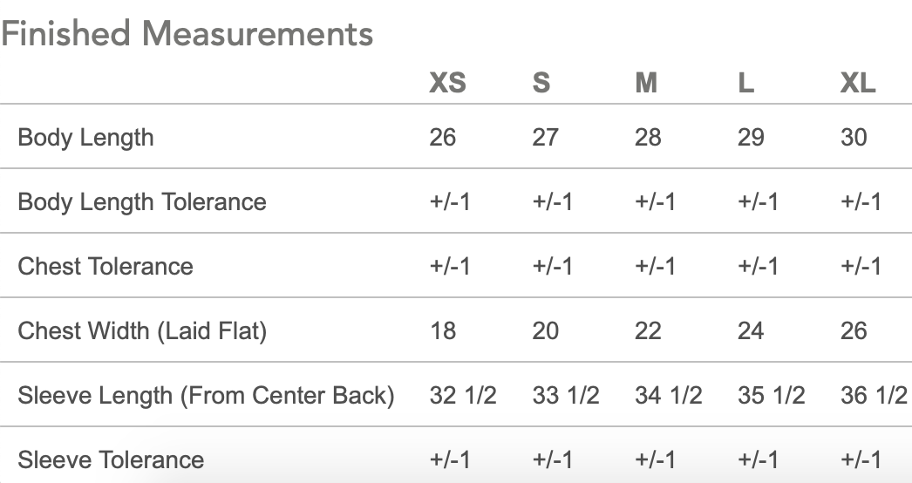This screenshot has height=483, width=912.
Task: Click the M body length value 28
Action: tap(648, 137)
